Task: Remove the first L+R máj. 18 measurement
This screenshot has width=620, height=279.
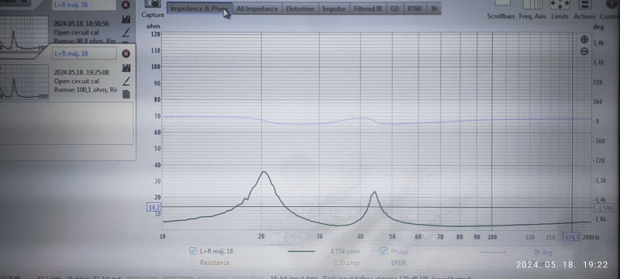Action: pyautogui.click(x=126, y=5)
